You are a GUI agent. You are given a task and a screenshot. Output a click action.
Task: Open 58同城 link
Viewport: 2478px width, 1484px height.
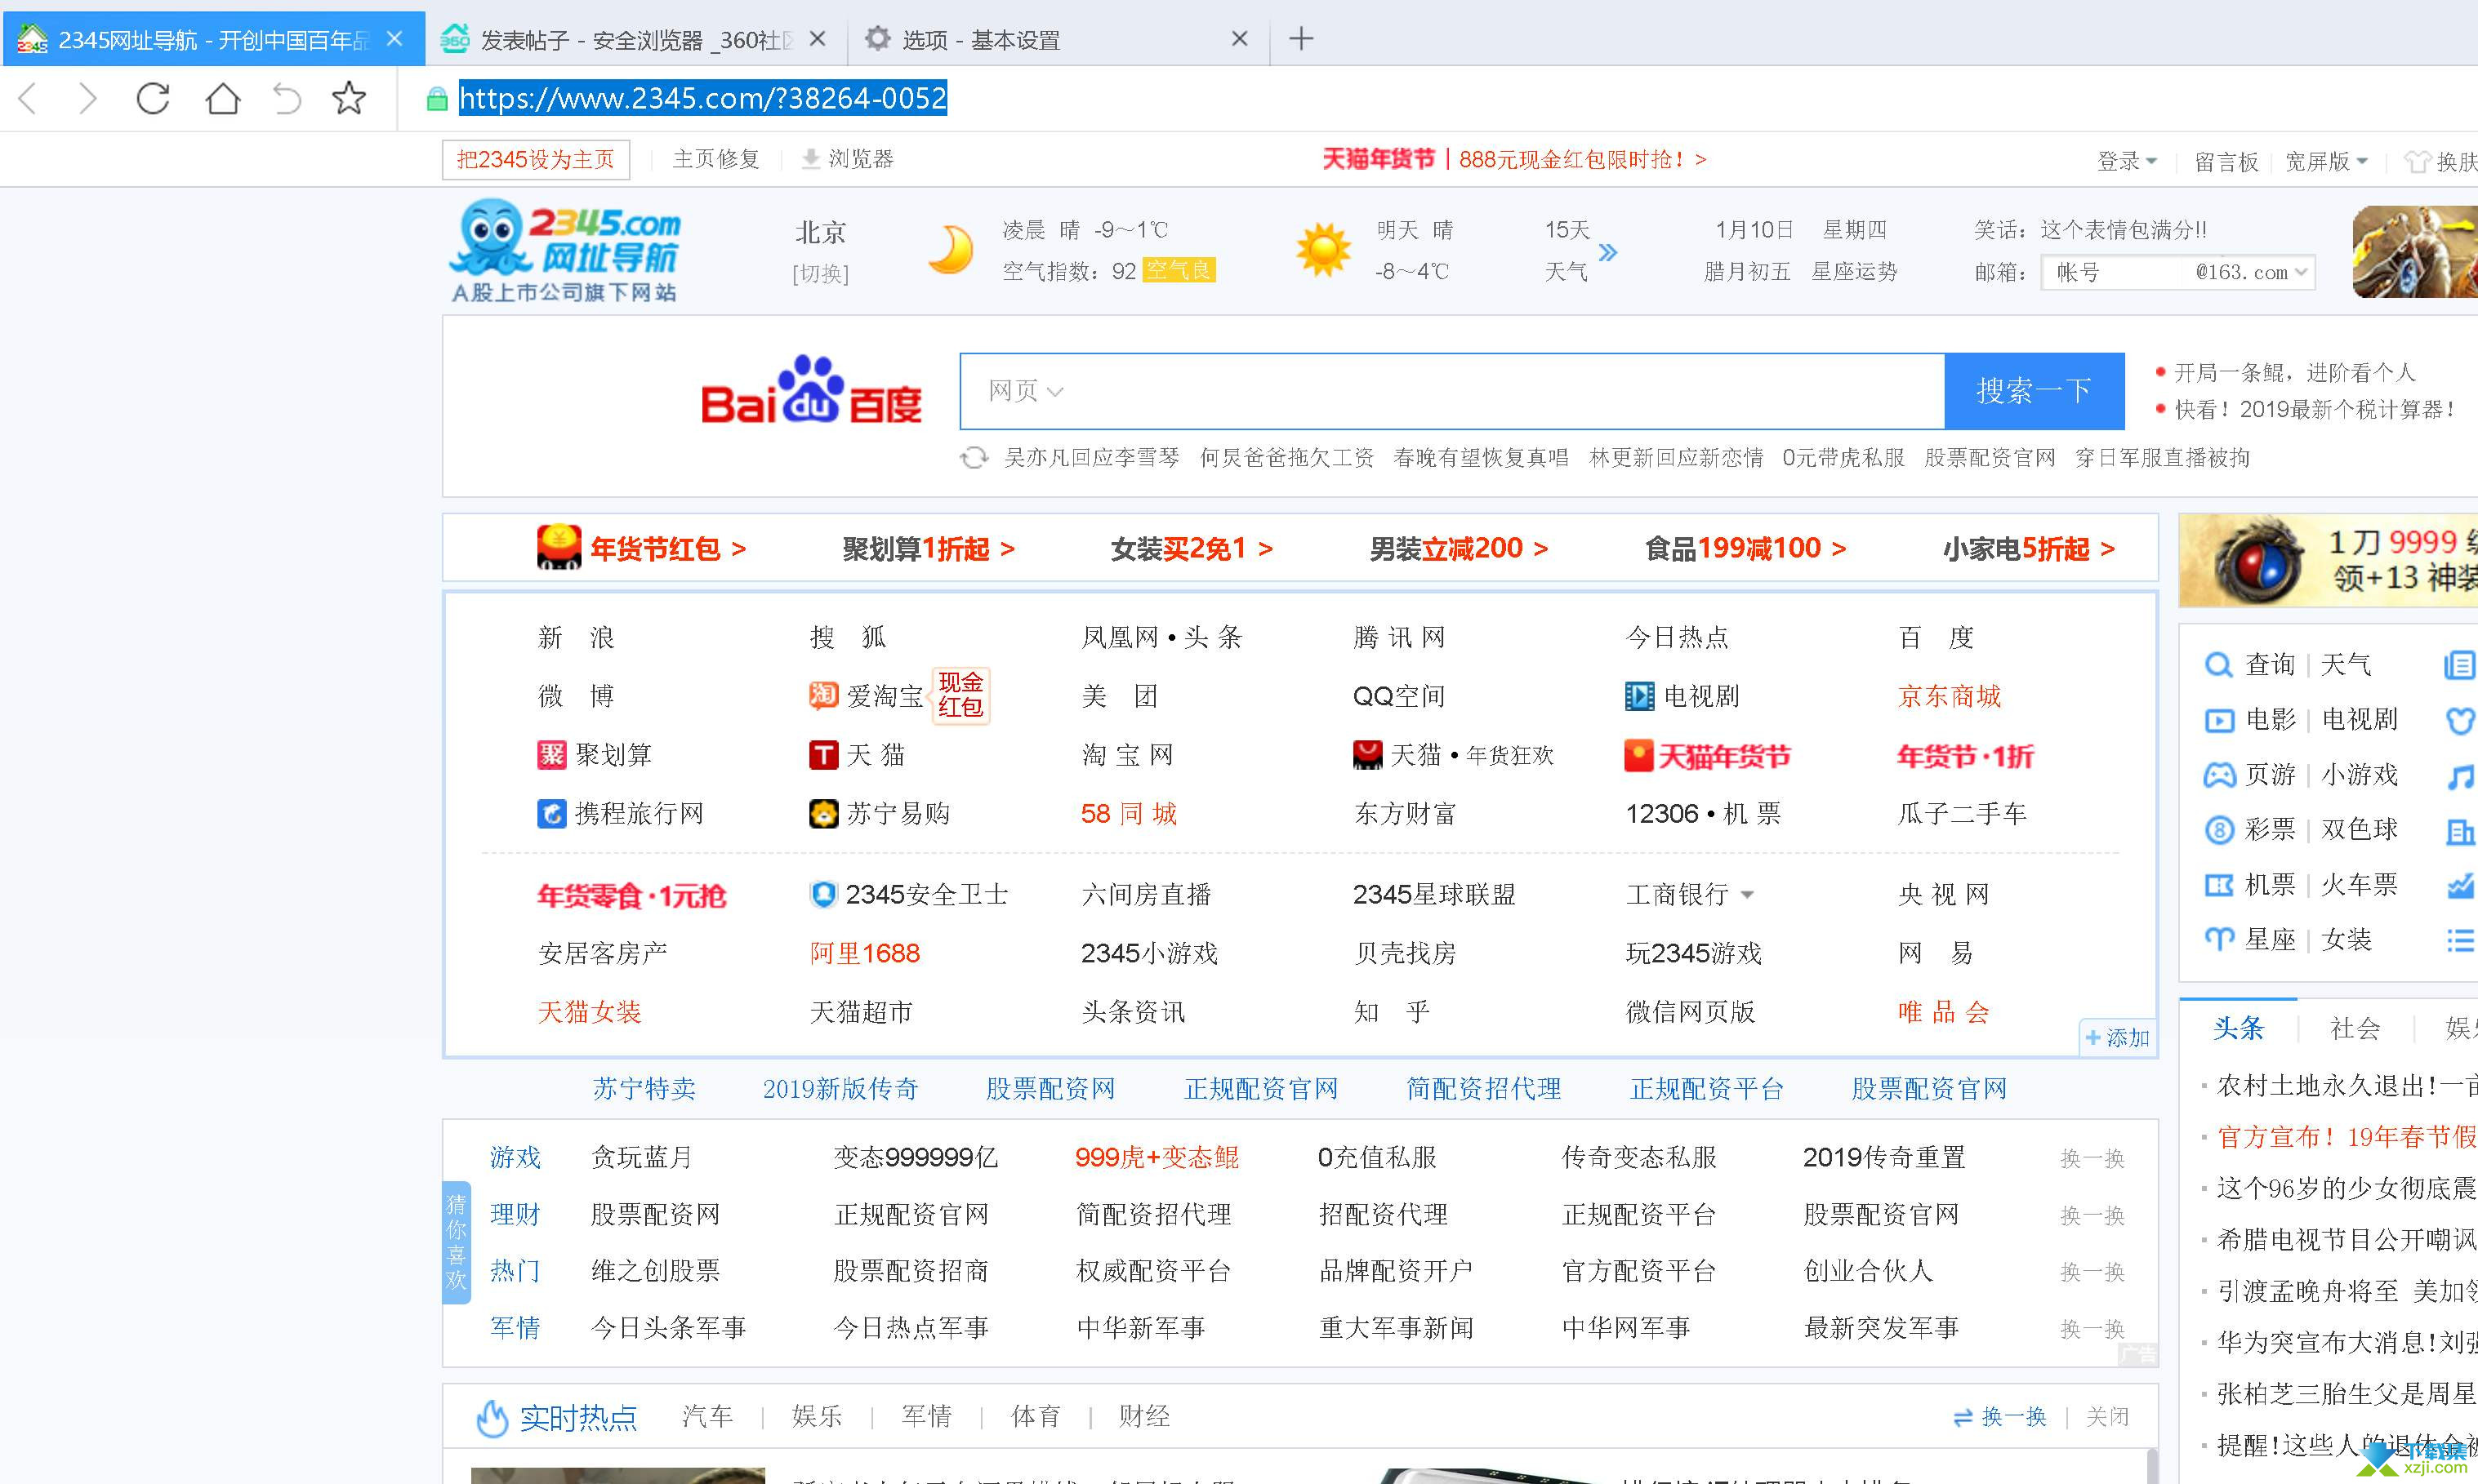click(1129, 813)
